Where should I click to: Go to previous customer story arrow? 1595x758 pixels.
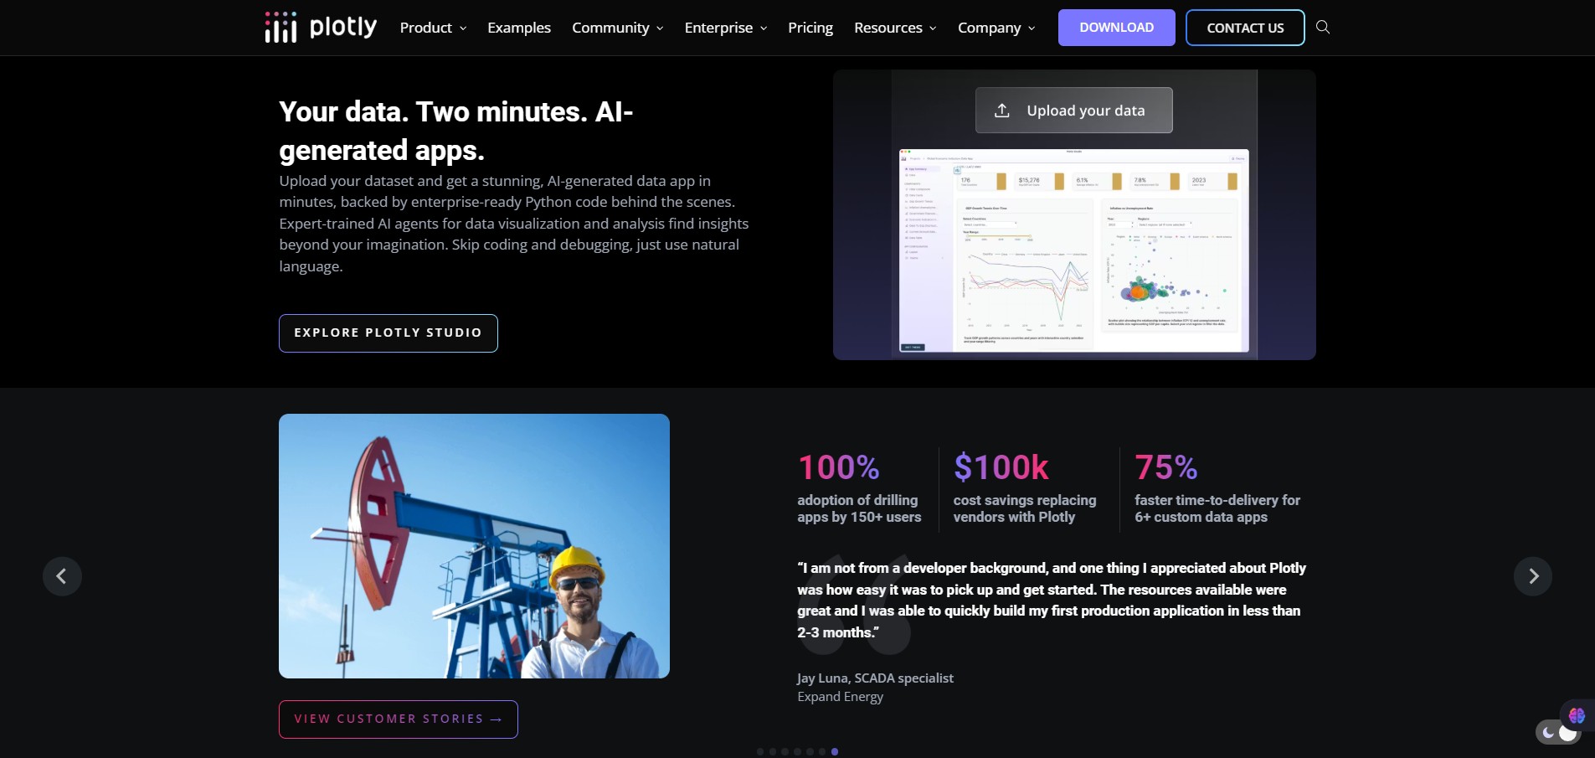62,576
